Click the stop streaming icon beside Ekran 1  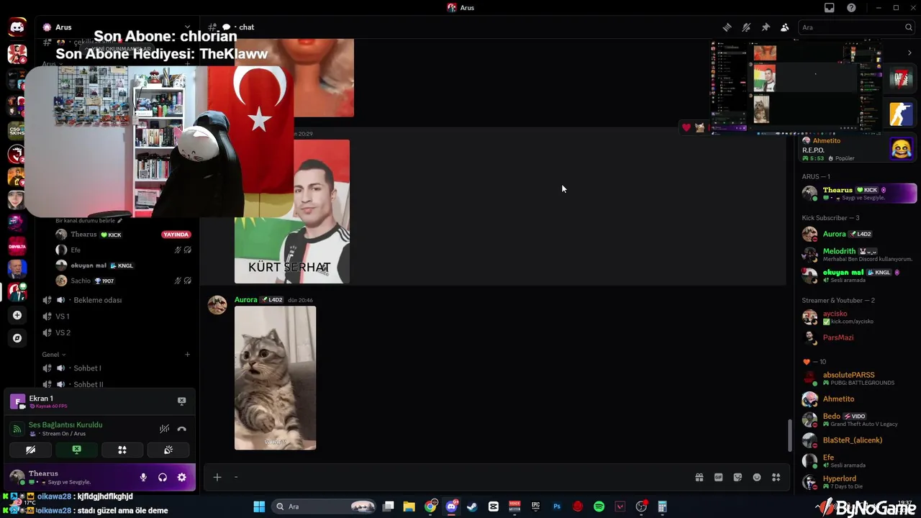coord(181,401)
